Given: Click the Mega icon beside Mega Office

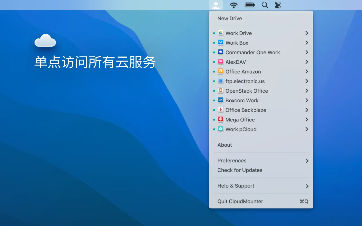Looking at the screenshot, I should pos(221,119).
